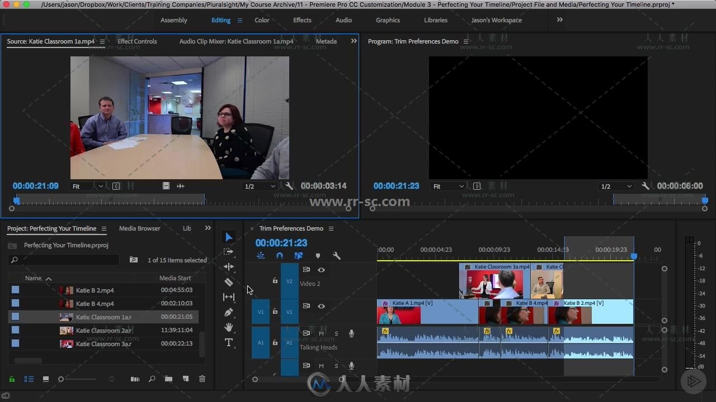Select the Ripple Edit tool
This screenshot has height=402, width=716.
click(229, 267)
